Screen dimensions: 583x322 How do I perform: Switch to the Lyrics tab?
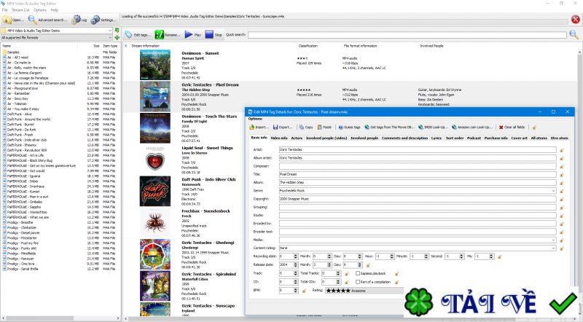(436, 137)
